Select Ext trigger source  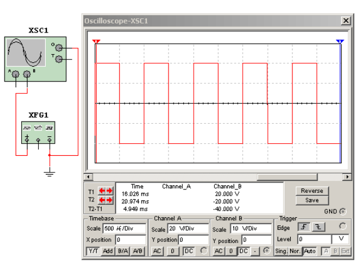click(x=346, y=251)
